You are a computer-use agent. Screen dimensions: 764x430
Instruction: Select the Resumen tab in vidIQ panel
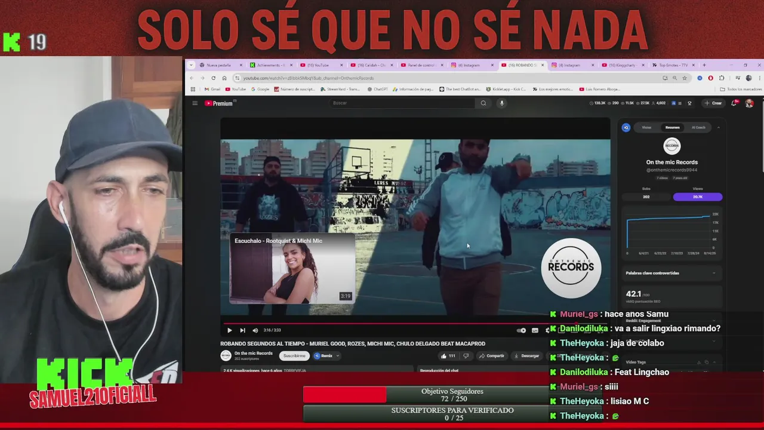pos(672,127)
